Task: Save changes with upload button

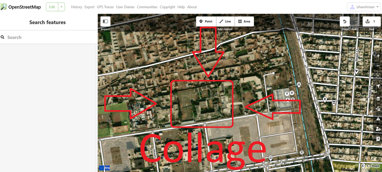Action: coord(371,21)
